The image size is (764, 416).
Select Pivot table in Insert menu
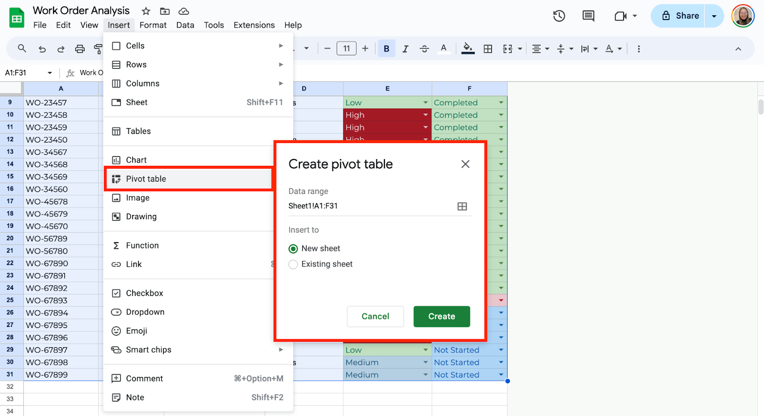146,179
